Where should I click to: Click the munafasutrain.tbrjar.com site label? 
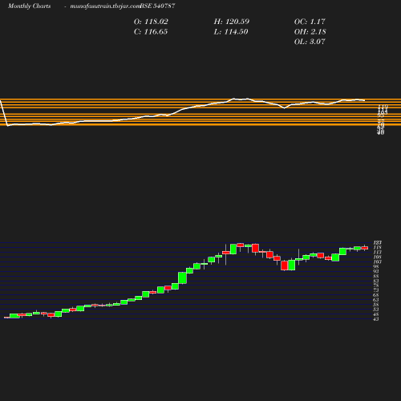coord(105,6)
